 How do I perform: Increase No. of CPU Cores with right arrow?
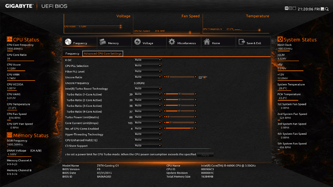[x=195, y=128]
